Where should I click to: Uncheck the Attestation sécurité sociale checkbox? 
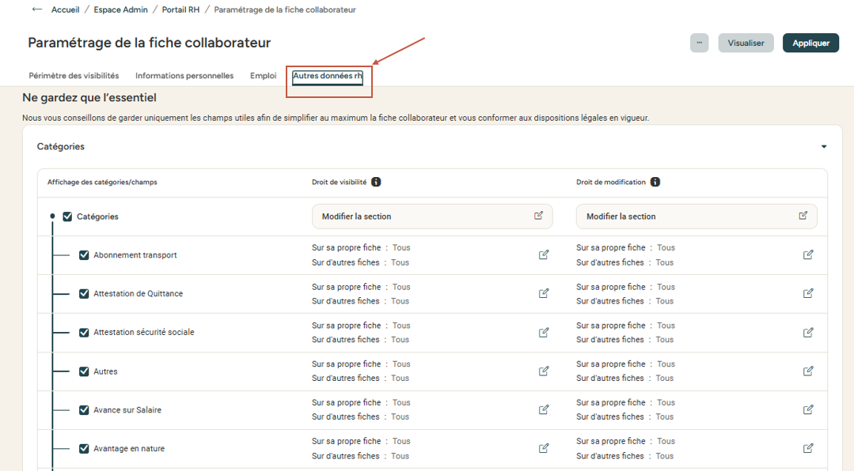pyautogui.click(x=84, y=333)
